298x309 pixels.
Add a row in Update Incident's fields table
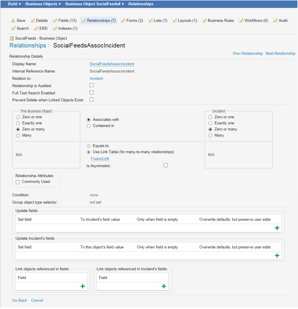[277, 256]
